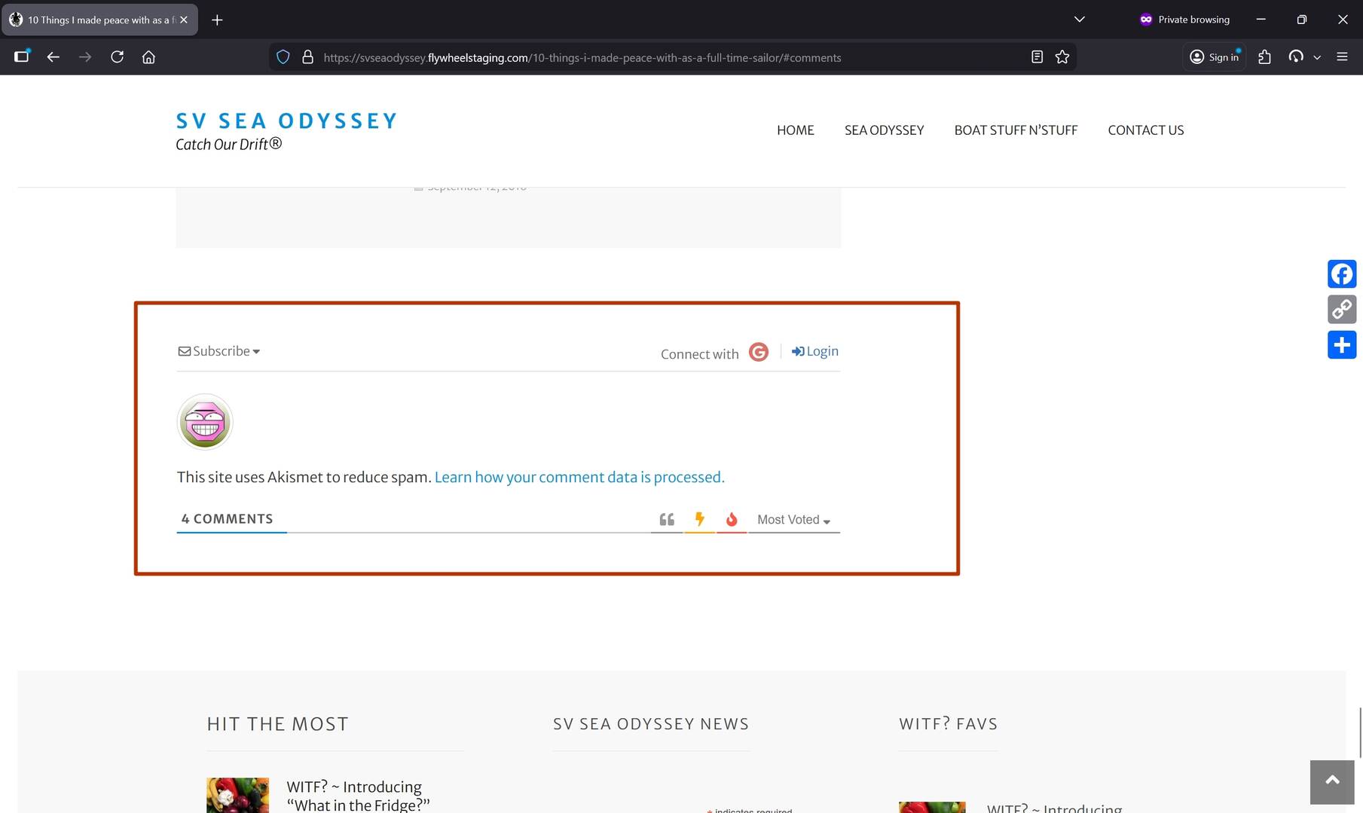
Task: Expand the Subscribe dropdown
Action: 219,351
